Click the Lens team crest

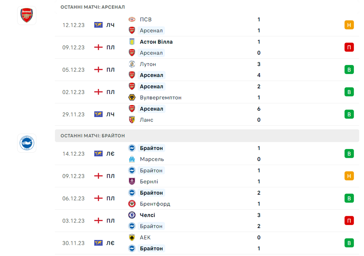[x=132, y=120]
